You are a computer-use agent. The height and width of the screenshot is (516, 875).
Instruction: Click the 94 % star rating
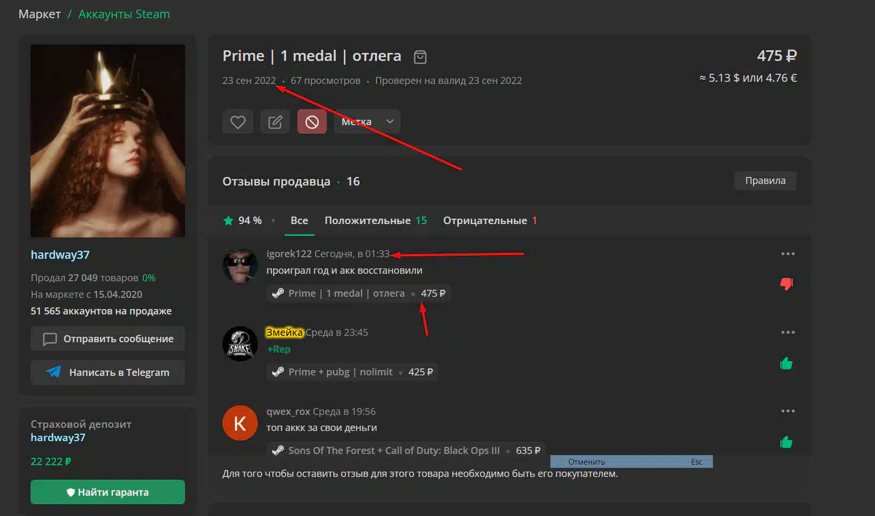(243, 220)
